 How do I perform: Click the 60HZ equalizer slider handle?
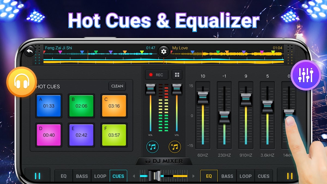[203, 97]
